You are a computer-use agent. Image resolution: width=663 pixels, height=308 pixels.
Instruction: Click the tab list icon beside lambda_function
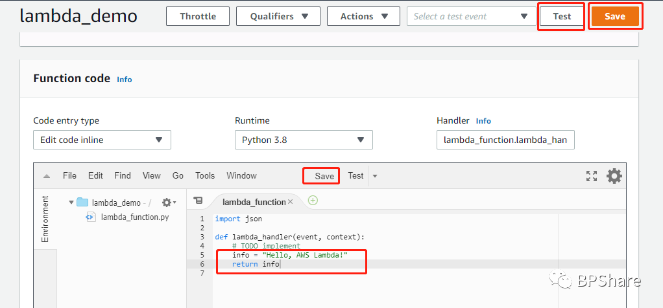pos(199,201)
